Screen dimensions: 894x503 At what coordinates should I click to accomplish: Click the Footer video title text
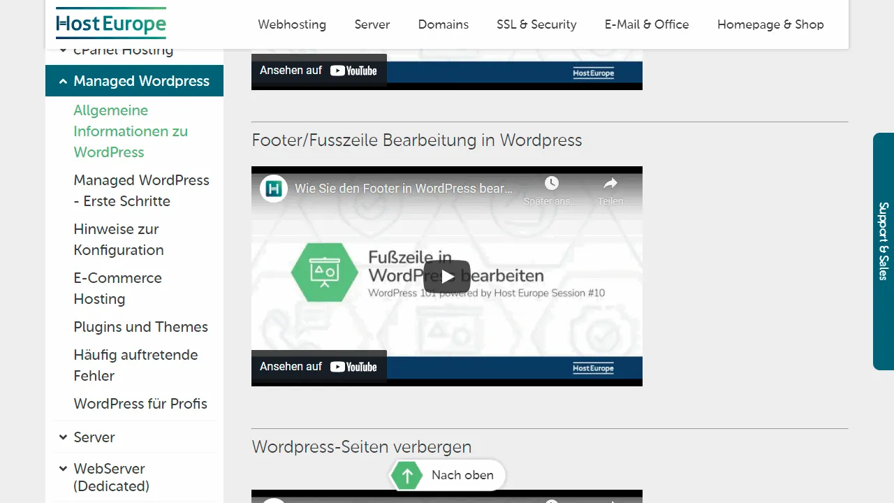point(404,189)
